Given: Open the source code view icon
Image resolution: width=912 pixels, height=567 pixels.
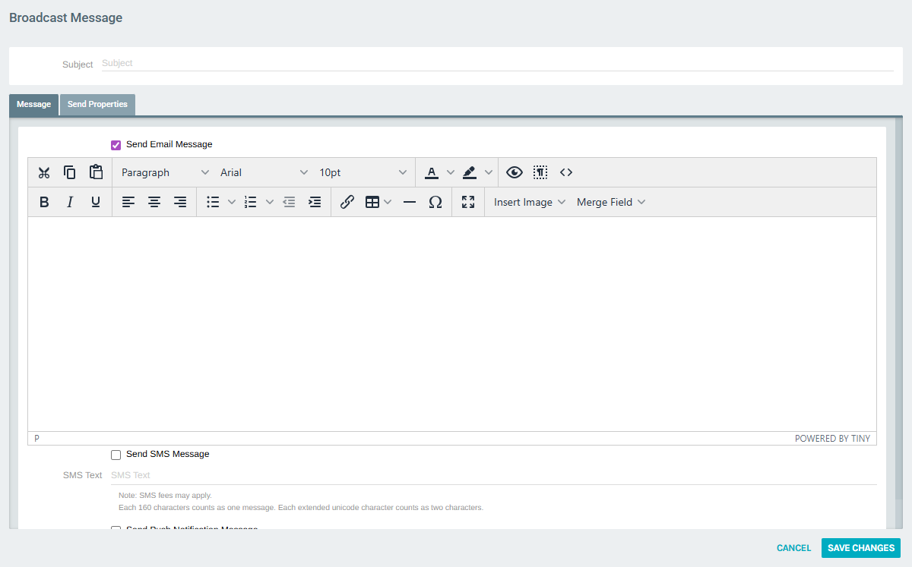Looking at the screenshot, I should click(x=566, y=172).
